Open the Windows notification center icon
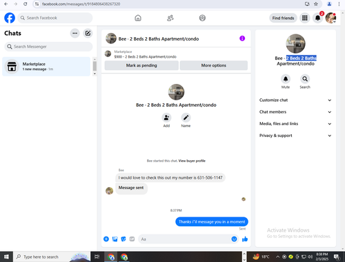Image resolution: width=345 pixels, height=262 pixels. (x=337, y=257)
